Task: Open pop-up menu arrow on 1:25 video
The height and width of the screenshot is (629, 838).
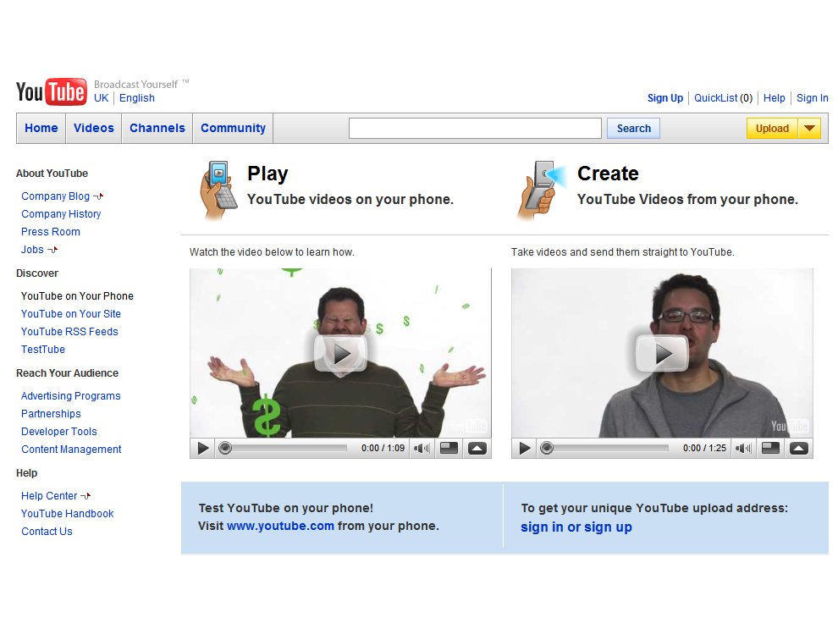Action: pos(799,448)
